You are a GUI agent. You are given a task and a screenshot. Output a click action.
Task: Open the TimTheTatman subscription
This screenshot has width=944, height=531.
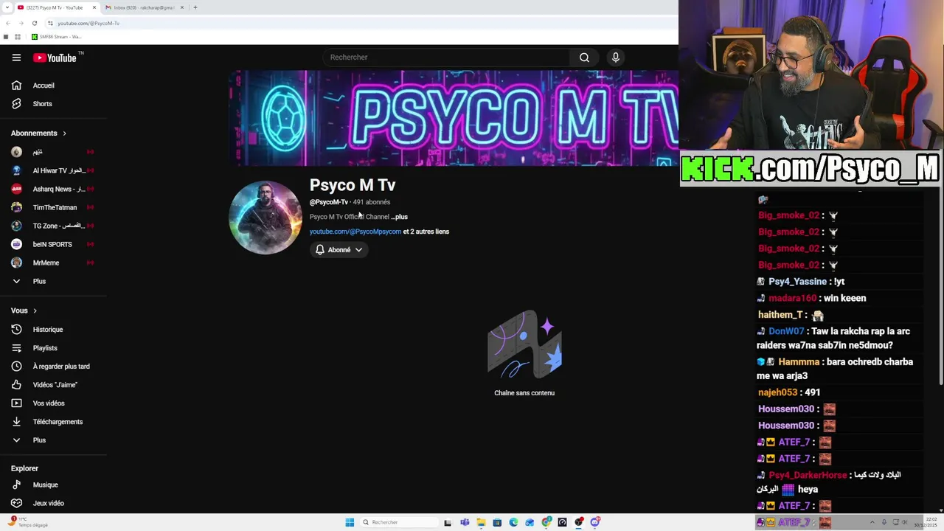click(x=52, y=207)
